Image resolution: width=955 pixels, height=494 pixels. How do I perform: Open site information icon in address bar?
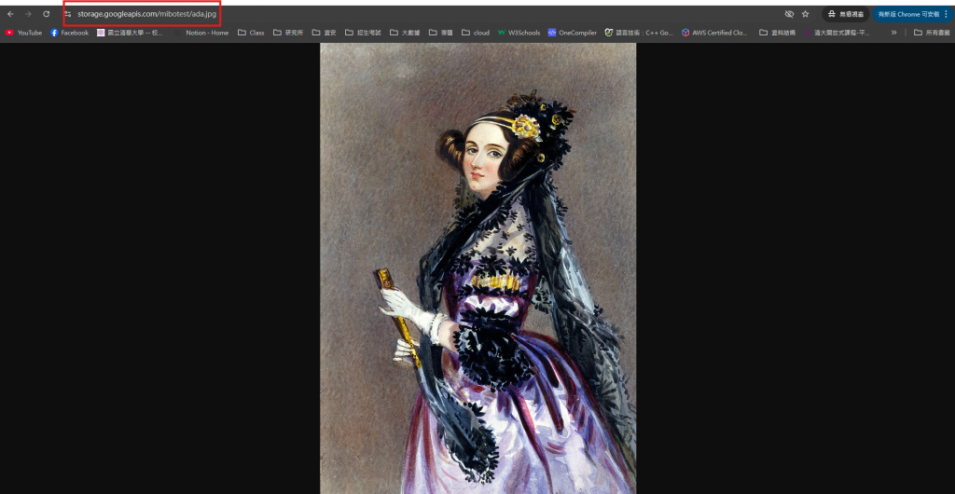click(67, 14)
